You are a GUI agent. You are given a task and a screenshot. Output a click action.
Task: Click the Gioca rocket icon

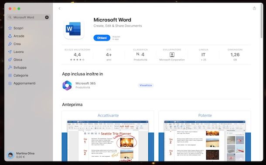[10, 60]
